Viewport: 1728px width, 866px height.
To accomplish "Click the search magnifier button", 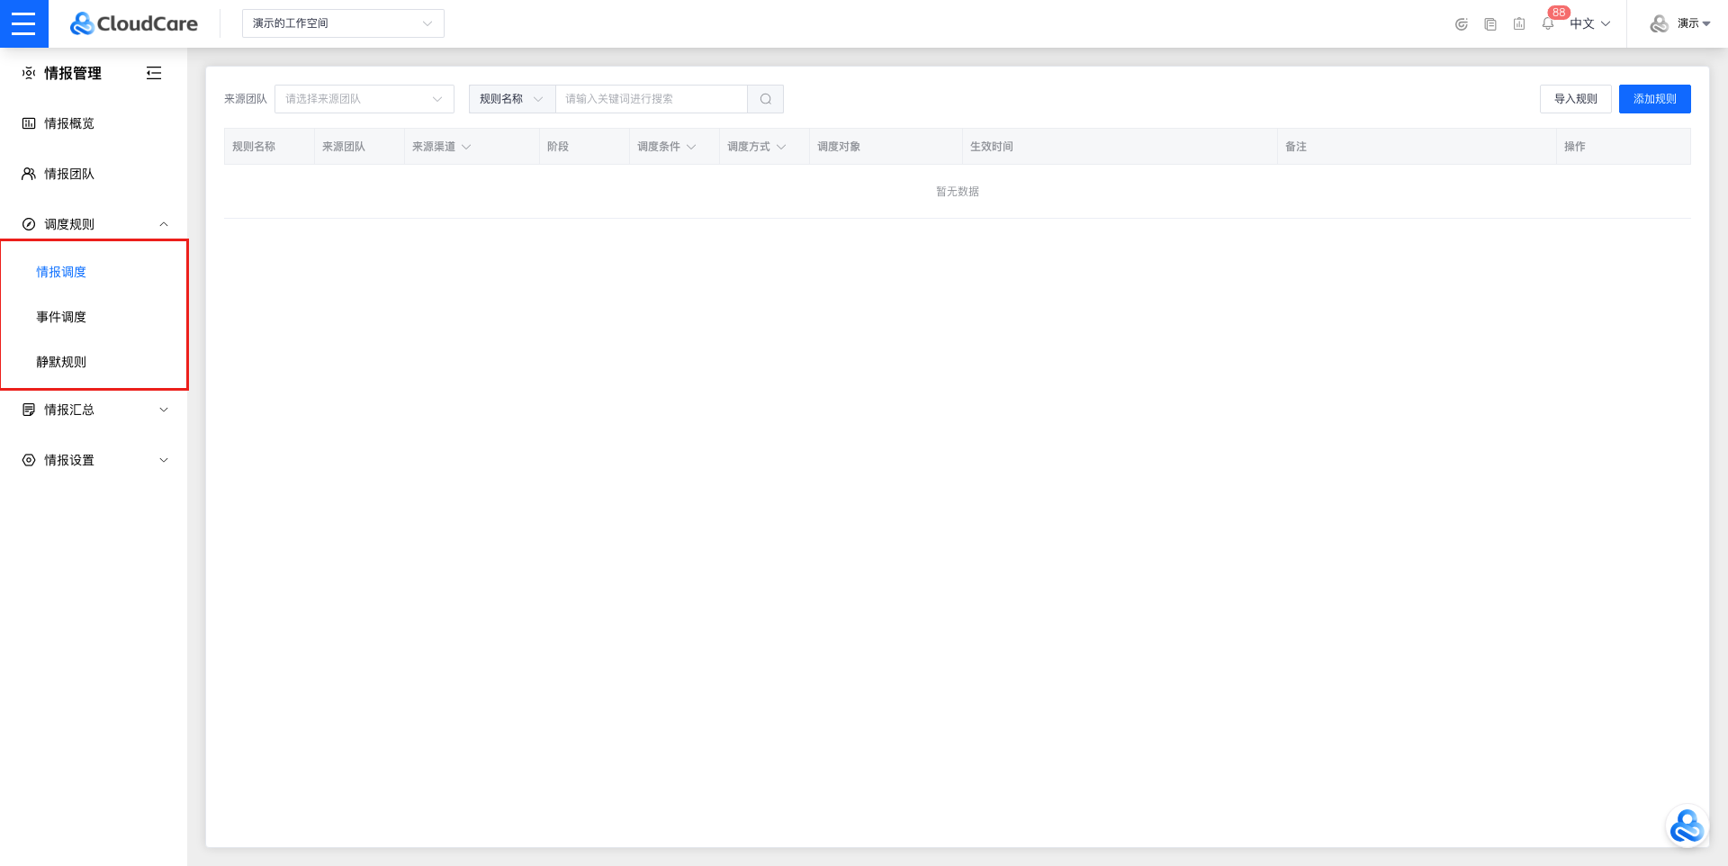I will 765,99.
